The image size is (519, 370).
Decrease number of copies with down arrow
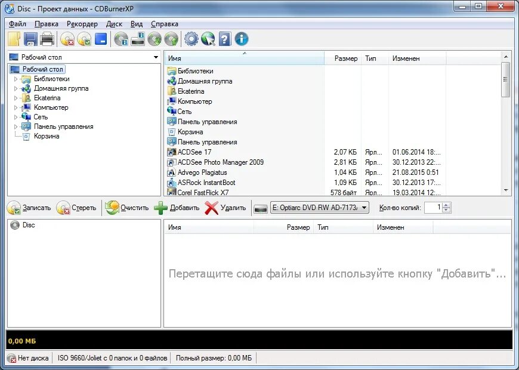(x=446, y=210)
